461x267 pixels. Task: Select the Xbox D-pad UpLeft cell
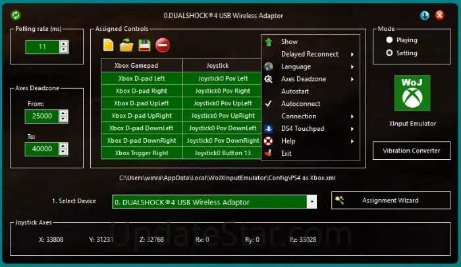(x=142, y=103)
